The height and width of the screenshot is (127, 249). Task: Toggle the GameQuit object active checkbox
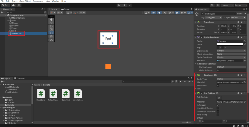[202, 14]
